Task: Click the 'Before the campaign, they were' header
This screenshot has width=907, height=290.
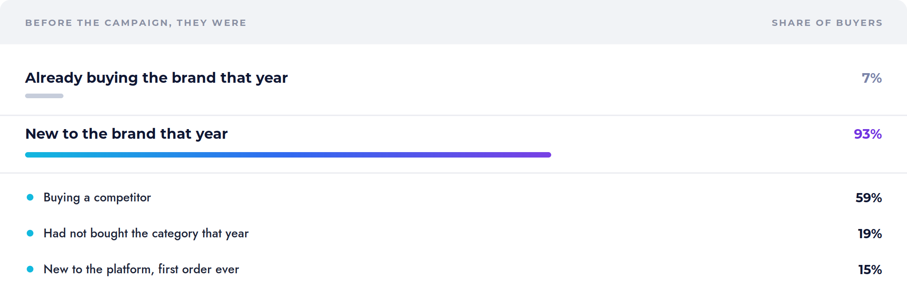Action: pos(136,23)
